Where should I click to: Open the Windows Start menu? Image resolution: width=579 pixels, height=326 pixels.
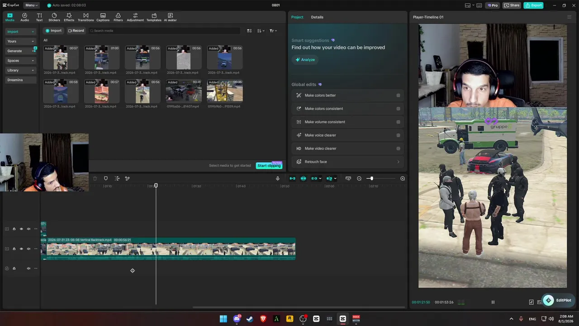(x=223, y=319)
